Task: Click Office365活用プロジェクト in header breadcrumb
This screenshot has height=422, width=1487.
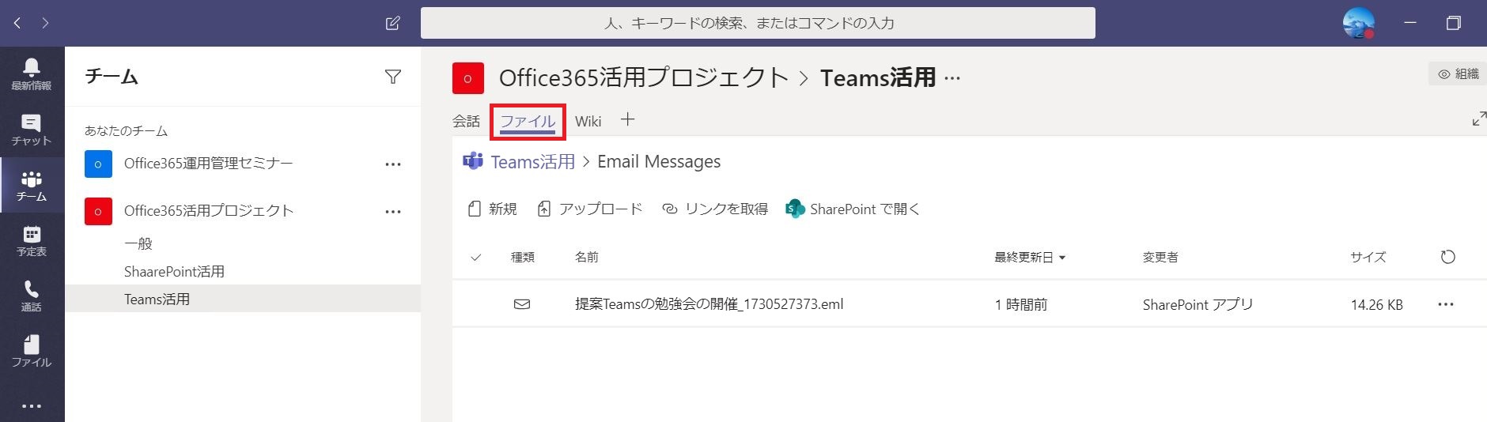Action: (644, 77)
